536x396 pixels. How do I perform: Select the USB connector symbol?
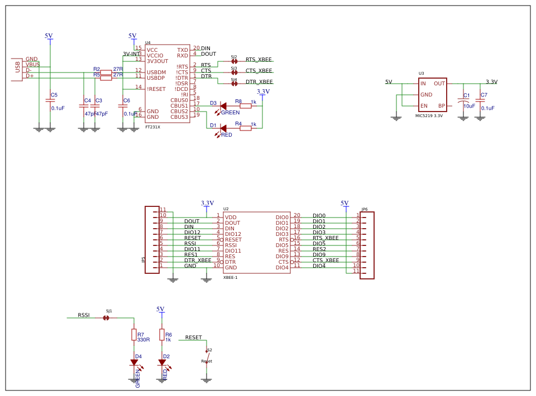(17, 70)
